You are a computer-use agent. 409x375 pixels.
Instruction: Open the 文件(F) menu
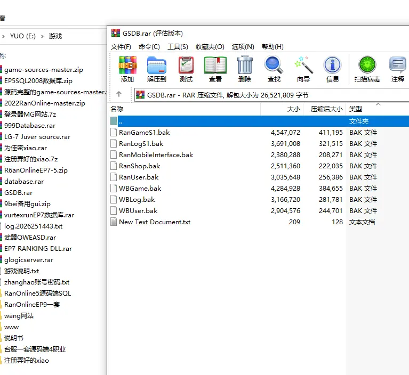tap(121, 47)
